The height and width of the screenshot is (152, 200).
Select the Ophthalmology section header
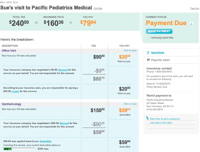coord(12,104)
